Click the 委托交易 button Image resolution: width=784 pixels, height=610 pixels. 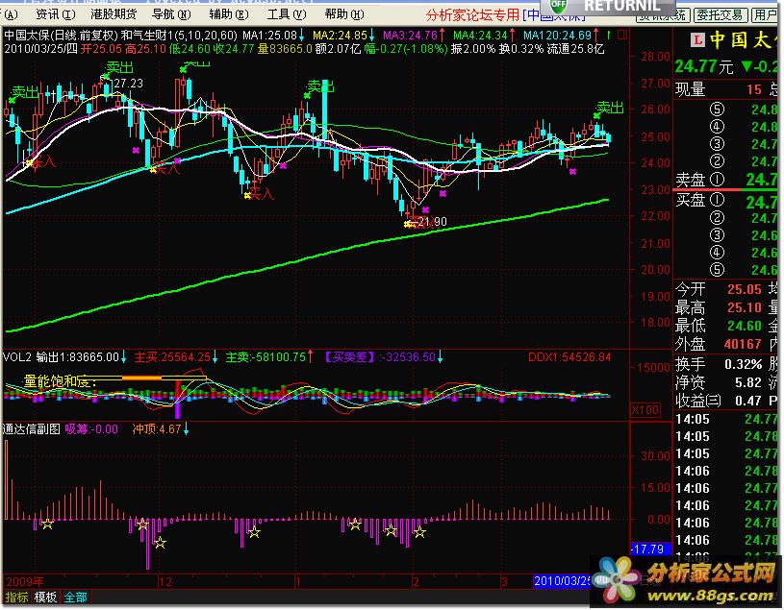point(720,15)
